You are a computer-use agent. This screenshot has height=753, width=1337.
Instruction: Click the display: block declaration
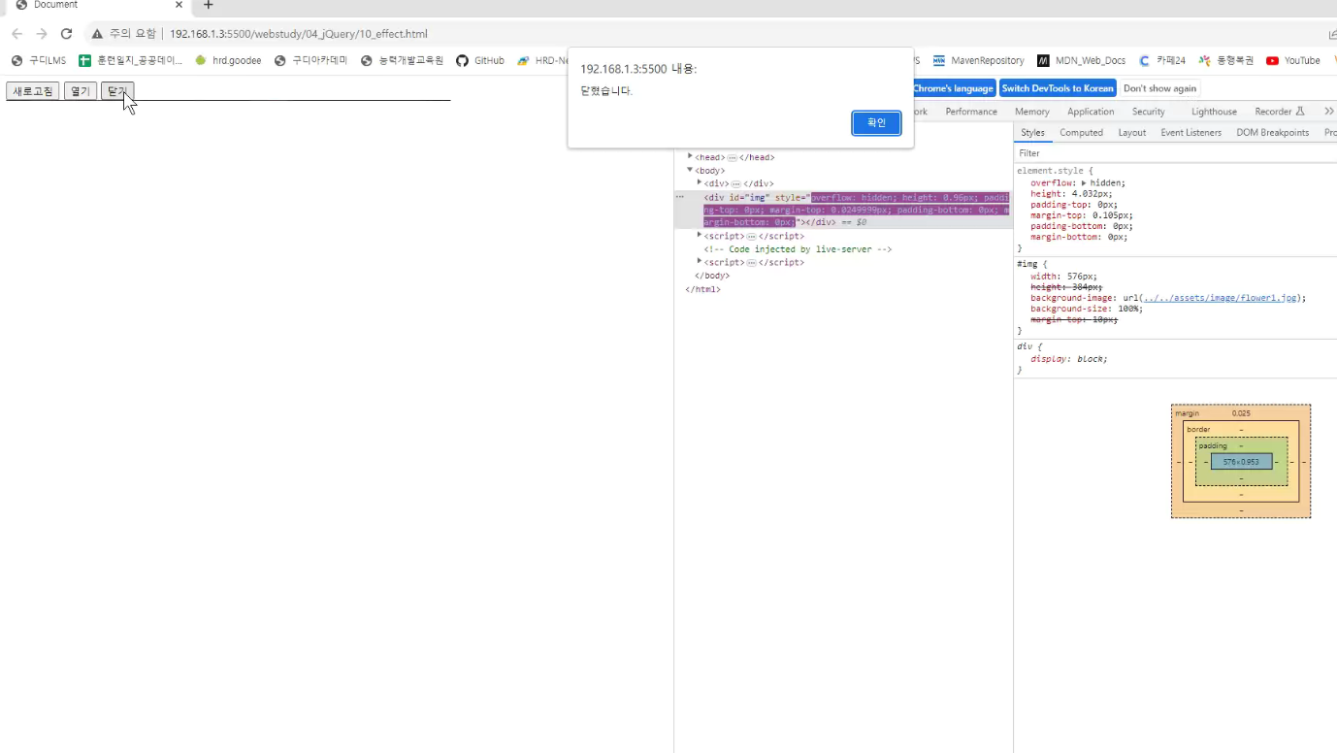tap(1068, 359)
